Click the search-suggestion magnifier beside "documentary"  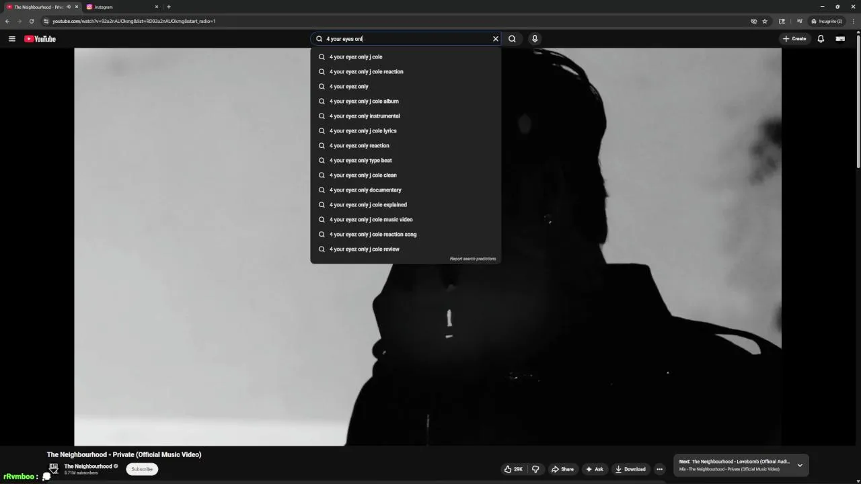point(322,190)
